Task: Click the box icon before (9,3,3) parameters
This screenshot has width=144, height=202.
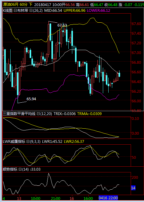Action: pos(28,142)
